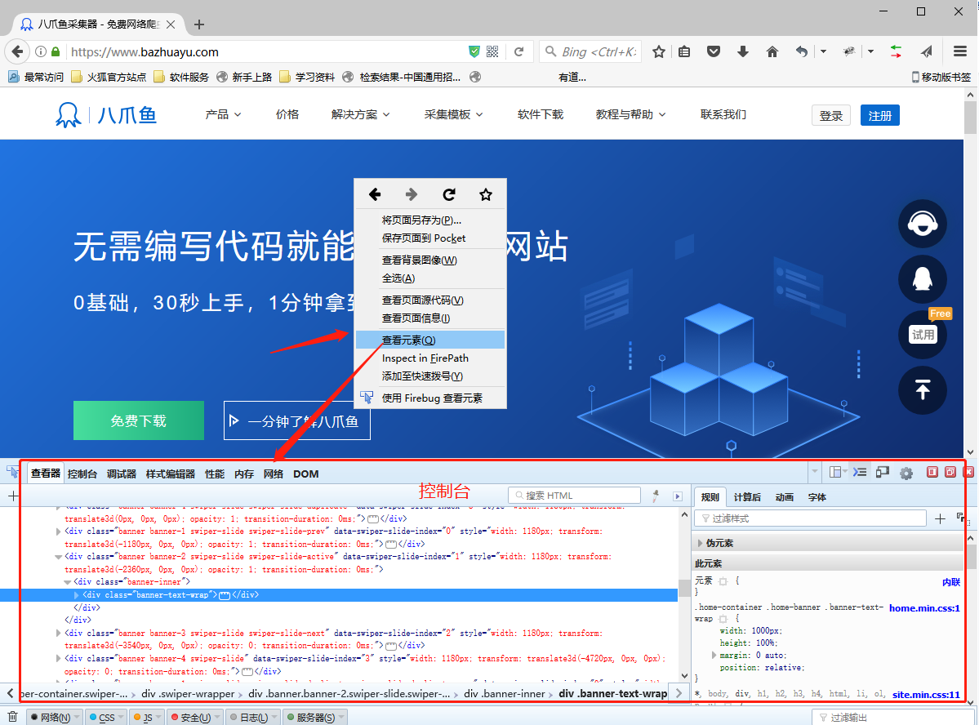Click plus icon to add new rule
979x725 pixels.
[940, 518]
